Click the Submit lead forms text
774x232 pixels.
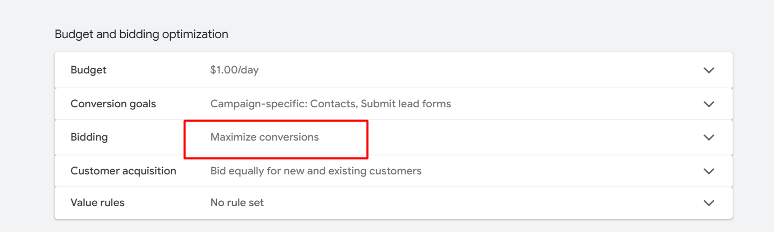pyautogui.click(x=406, y=104)
